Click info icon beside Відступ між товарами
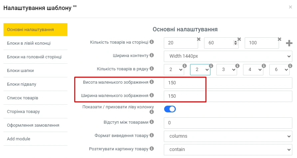 tap(152, 122)
